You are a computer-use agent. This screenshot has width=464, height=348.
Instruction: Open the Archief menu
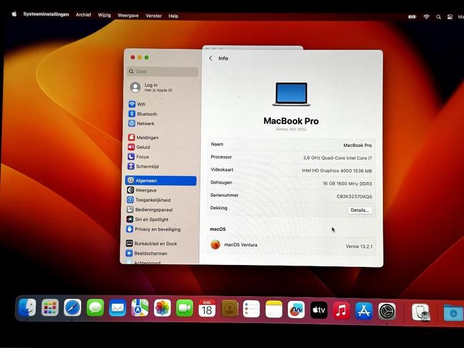83,15
